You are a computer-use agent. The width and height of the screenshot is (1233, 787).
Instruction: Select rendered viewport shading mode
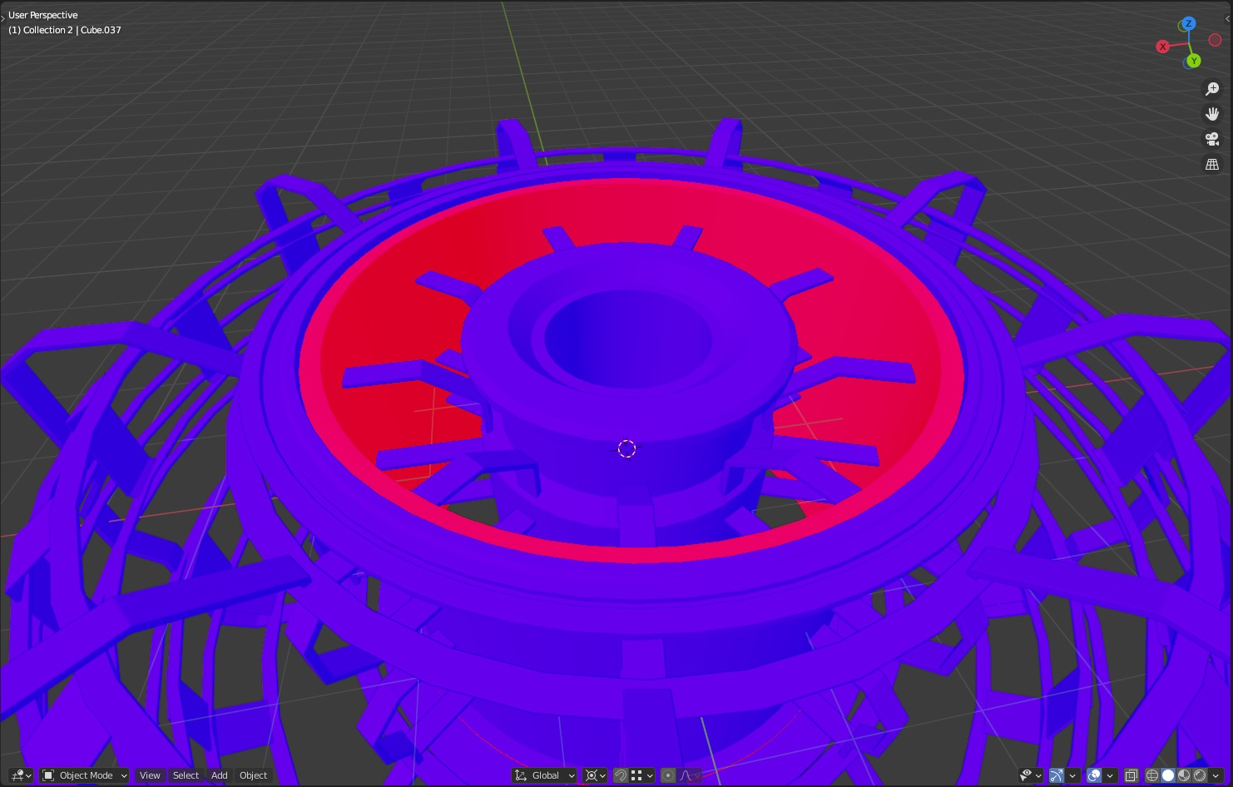1200,775
